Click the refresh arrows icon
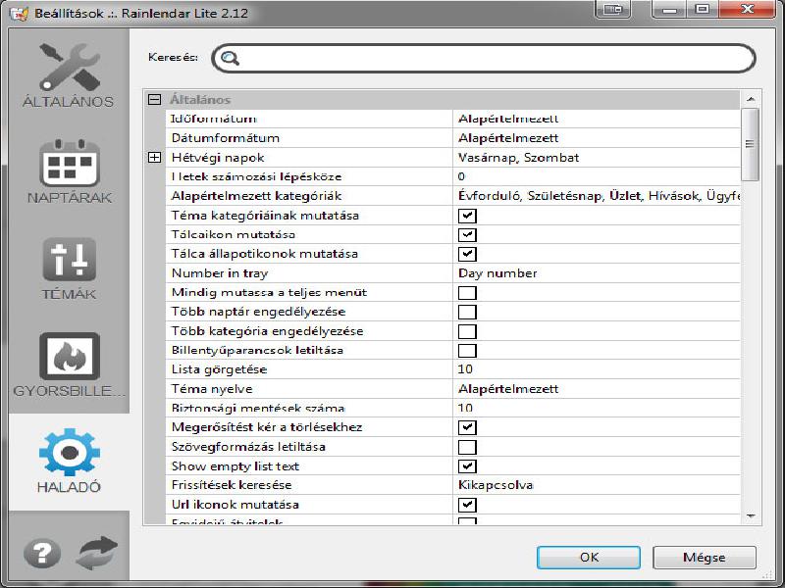Image resolution: width=785 pixels, height=588 pixels. 96,553
